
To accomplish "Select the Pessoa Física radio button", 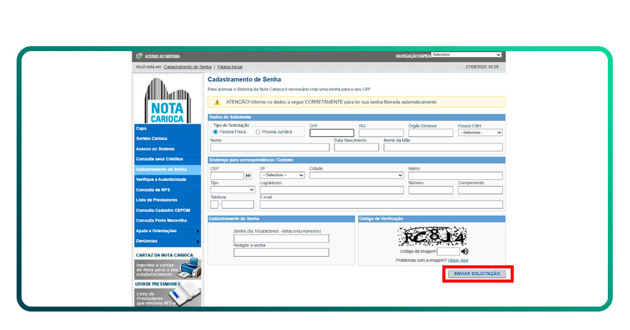I will pos(215,132).
